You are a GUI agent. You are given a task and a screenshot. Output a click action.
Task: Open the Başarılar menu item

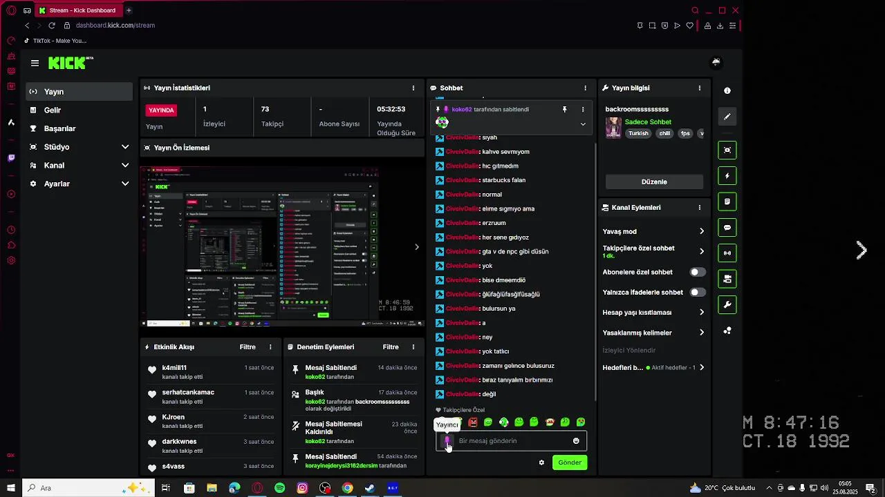[x=80, y=128]
